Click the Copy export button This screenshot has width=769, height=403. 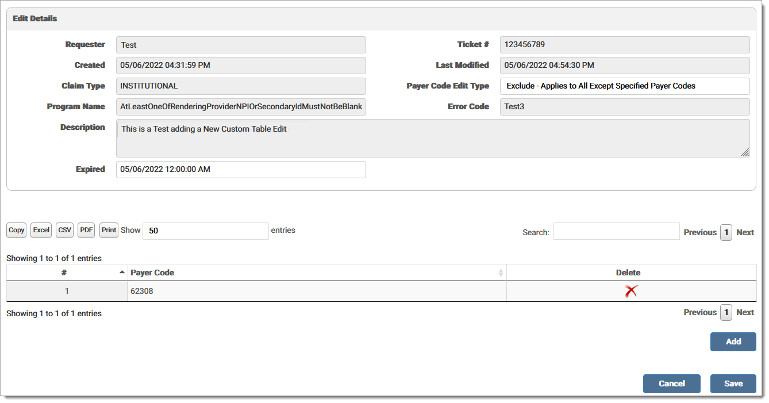pos(17,230)
